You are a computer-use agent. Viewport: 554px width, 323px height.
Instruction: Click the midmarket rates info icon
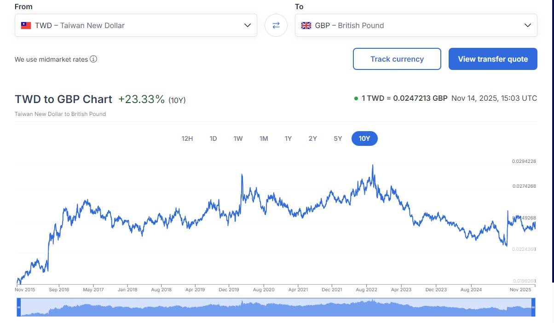93,59
